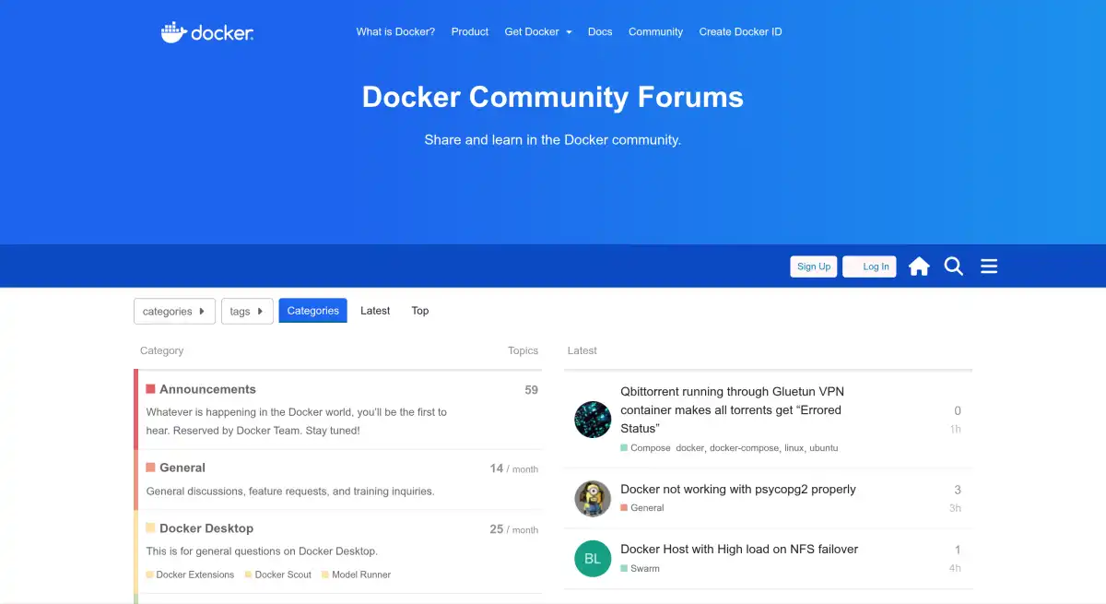Open Docs nav item
1106x604 pixels.
pos(600,31)
